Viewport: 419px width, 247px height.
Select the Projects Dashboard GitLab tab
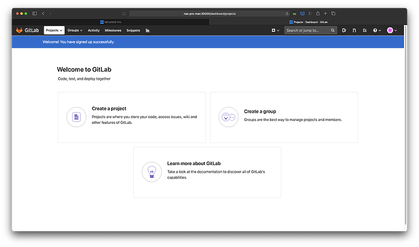[x=308, y=22]
